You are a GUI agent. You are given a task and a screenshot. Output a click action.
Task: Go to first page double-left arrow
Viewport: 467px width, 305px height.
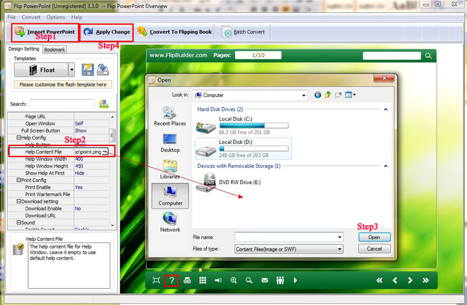click(379, 280)
